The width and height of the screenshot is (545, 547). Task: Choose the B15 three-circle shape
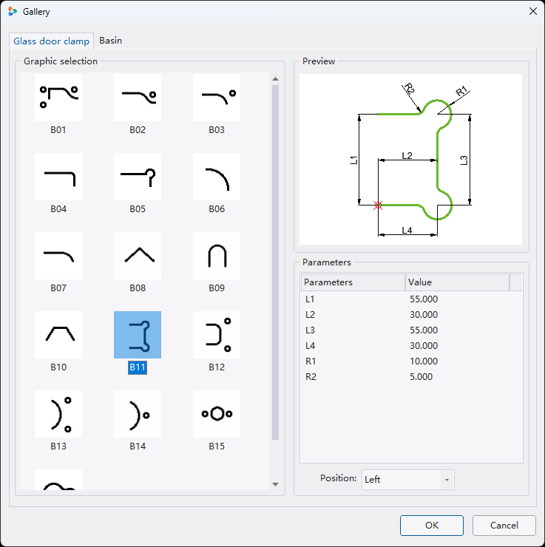(x=217, y=414)
